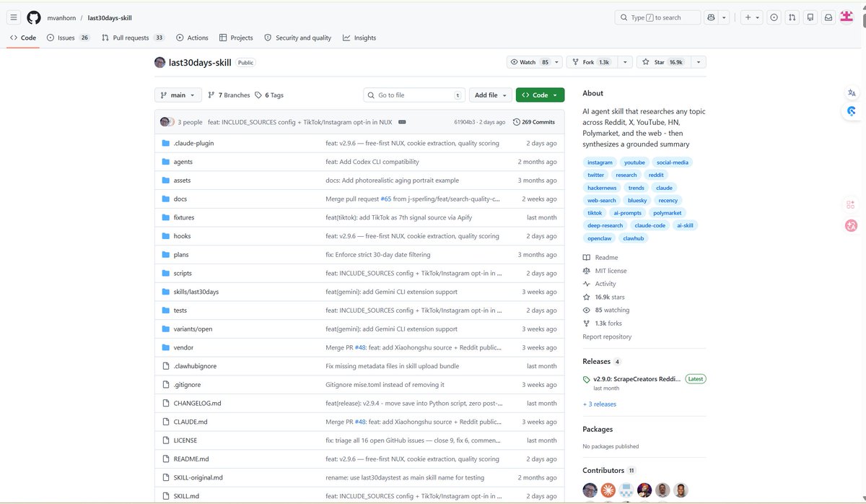The image size is (866, 504).
Task: Open the CHANGELOG.md file
Action: (197, 404)
